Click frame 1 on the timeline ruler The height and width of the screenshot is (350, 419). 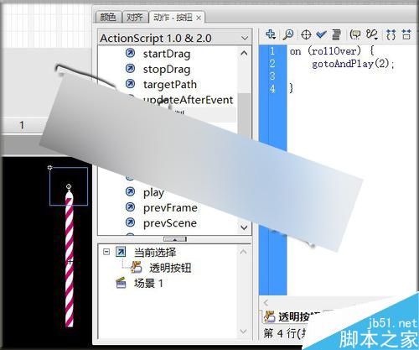tap(22, 125)
